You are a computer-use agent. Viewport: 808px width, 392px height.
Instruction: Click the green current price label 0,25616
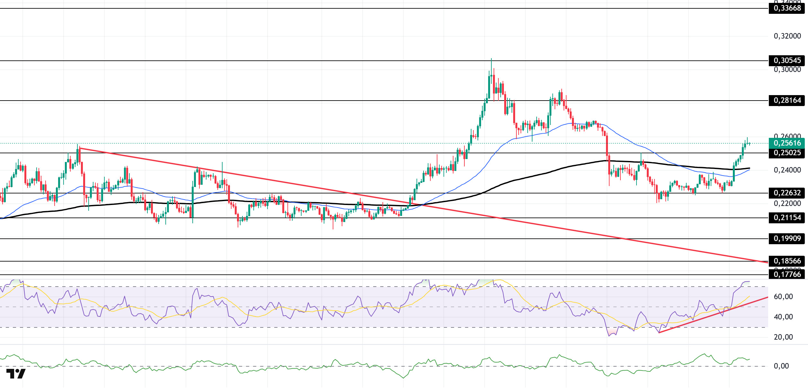(786, 143)
